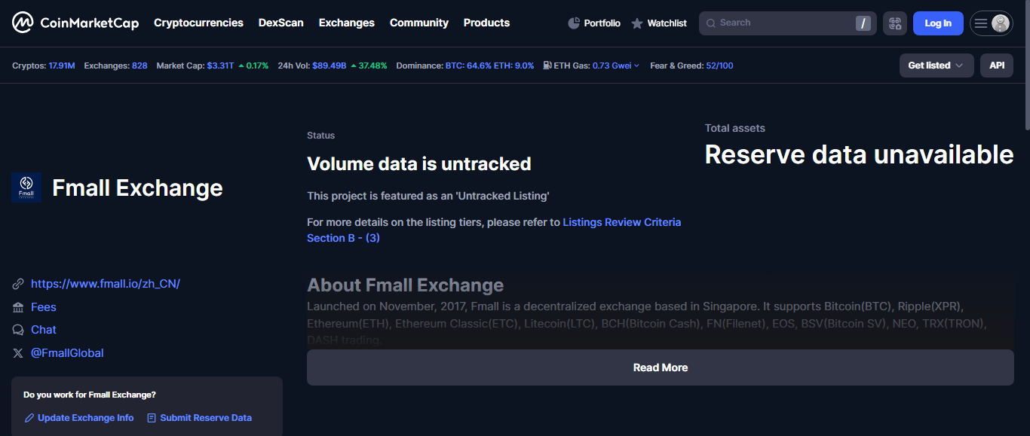Click the 'About Fmall Exchange' heading
The width and height of the screenshot is (1030, 436).
tap(405, 285)
